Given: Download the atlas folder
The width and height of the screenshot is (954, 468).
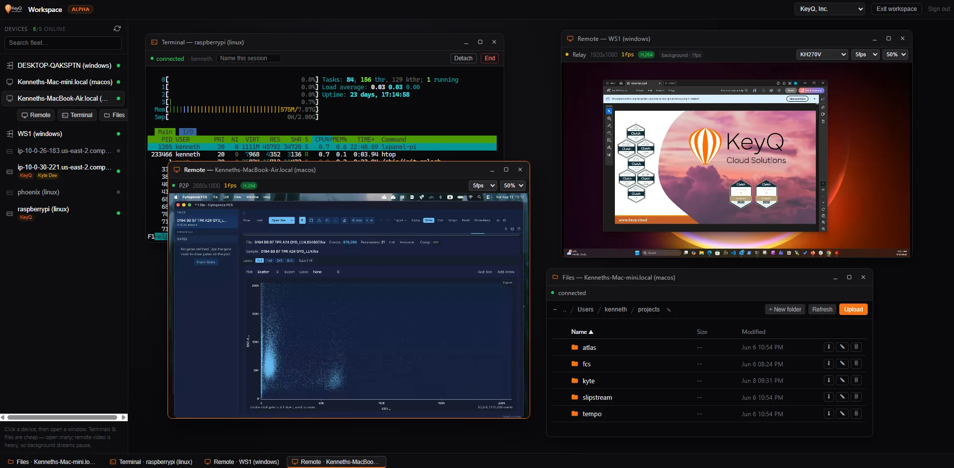Looking at the screenshot, I should pyautogui.click(x=829, y=347).
